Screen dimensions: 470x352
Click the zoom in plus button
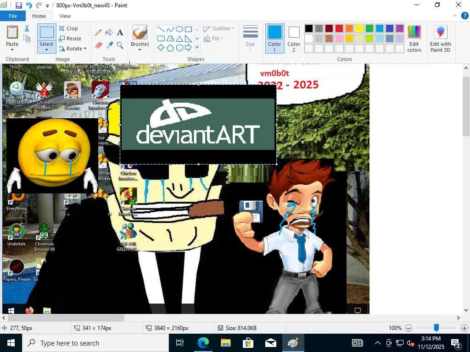(x=464, y=328)
